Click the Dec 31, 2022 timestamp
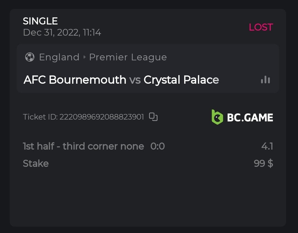Viewport: 298px width, 233px height. point(62,33)
